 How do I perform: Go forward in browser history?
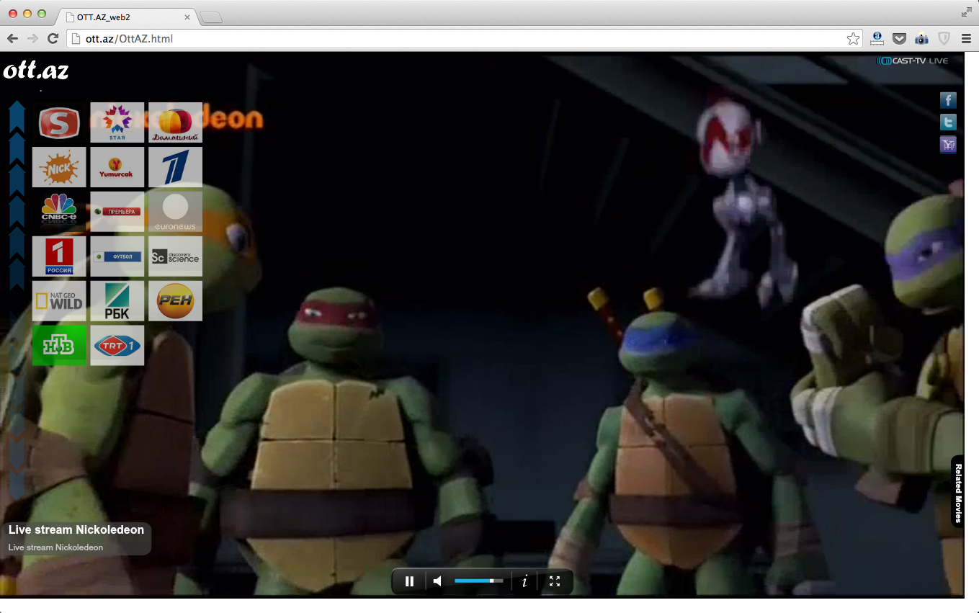coord(33,39)
